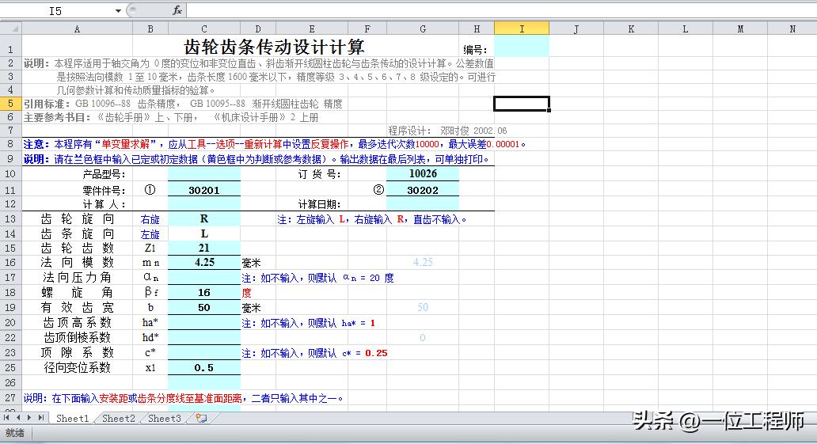Click the 编号: label
Screen dimensions: 817x444
(x=475, y=50)
